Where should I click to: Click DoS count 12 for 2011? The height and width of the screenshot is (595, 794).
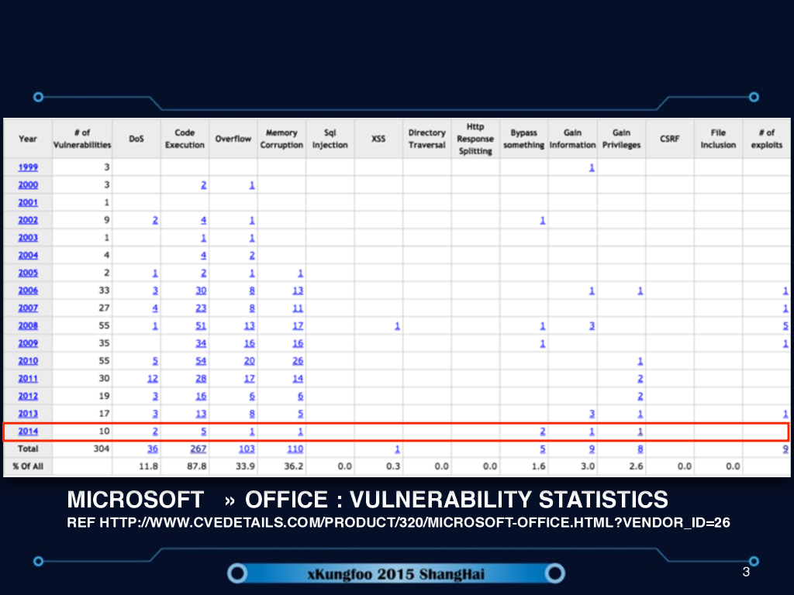(153, 378)
